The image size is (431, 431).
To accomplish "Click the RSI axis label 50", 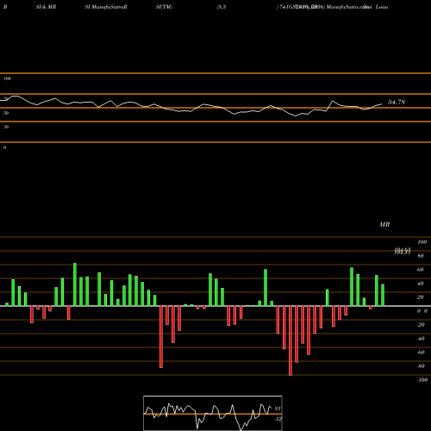I will [x=6, y=113].
